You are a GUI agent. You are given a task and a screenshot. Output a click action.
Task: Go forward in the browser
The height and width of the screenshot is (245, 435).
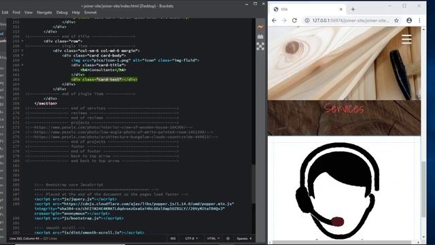tap(284, 20)
